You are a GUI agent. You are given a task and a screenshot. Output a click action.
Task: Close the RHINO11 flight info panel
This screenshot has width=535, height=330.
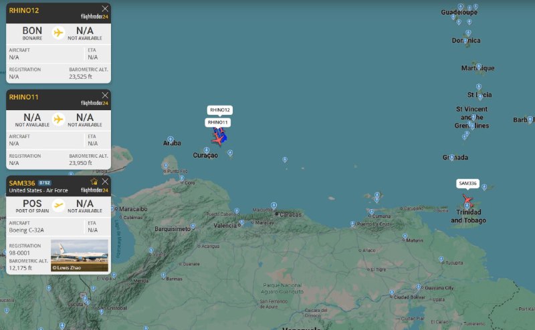coord(105,96)
